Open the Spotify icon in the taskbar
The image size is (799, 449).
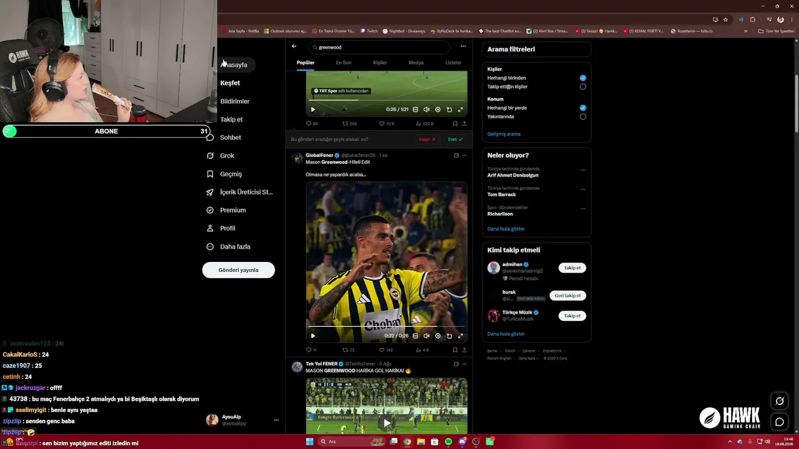448,442
